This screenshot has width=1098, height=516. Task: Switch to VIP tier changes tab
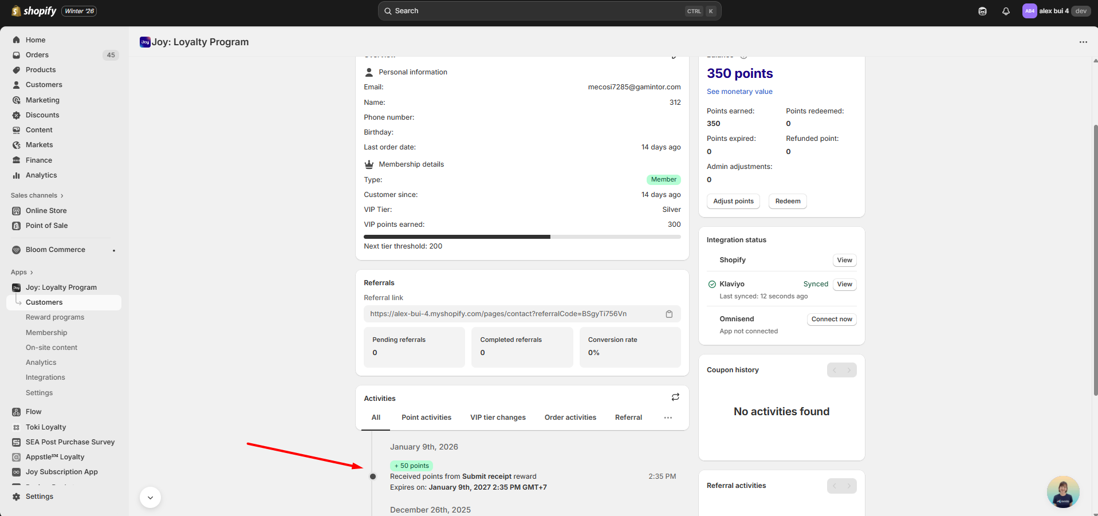(498, 417)
